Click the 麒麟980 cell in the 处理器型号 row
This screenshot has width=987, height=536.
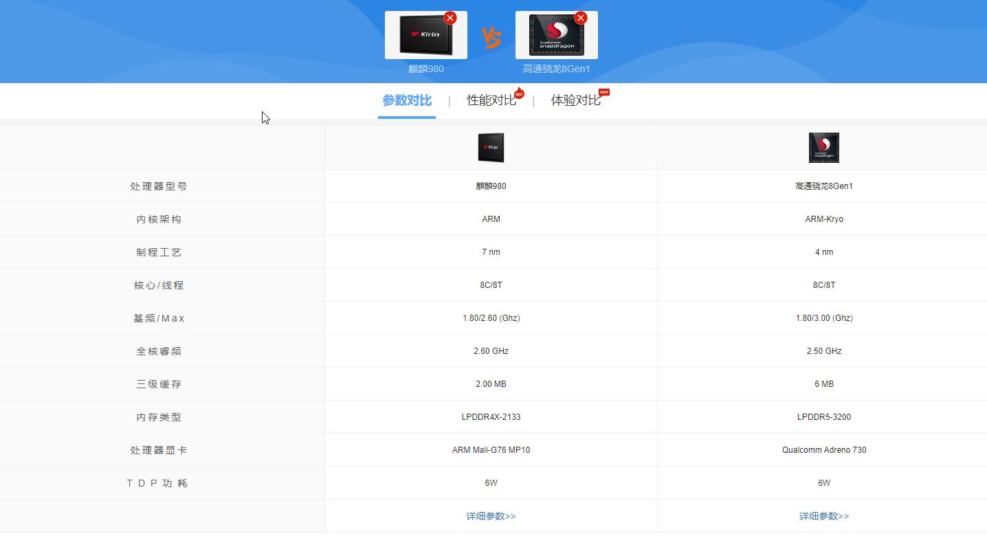click(491, 186)
